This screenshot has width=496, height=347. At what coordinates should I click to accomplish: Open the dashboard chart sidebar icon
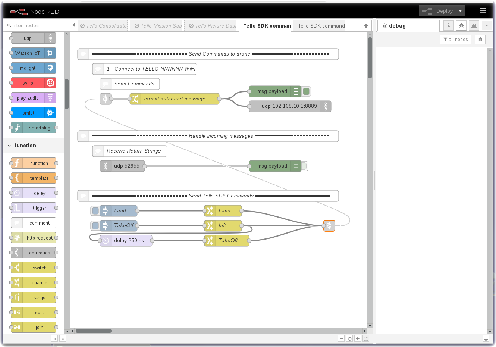tap(474, 25)
